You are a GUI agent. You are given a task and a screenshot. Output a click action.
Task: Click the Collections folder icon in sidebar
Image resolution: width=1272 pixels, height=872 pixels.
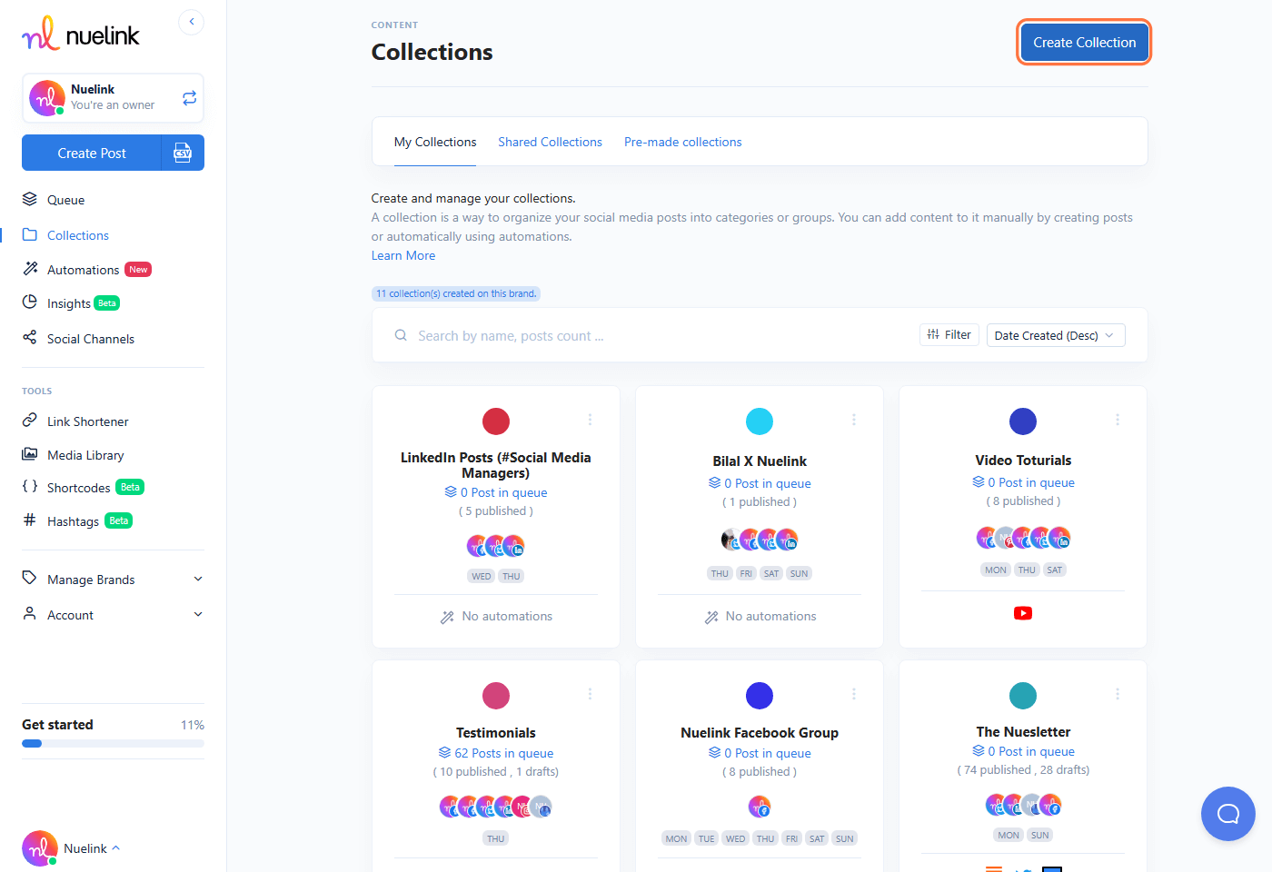30,234
